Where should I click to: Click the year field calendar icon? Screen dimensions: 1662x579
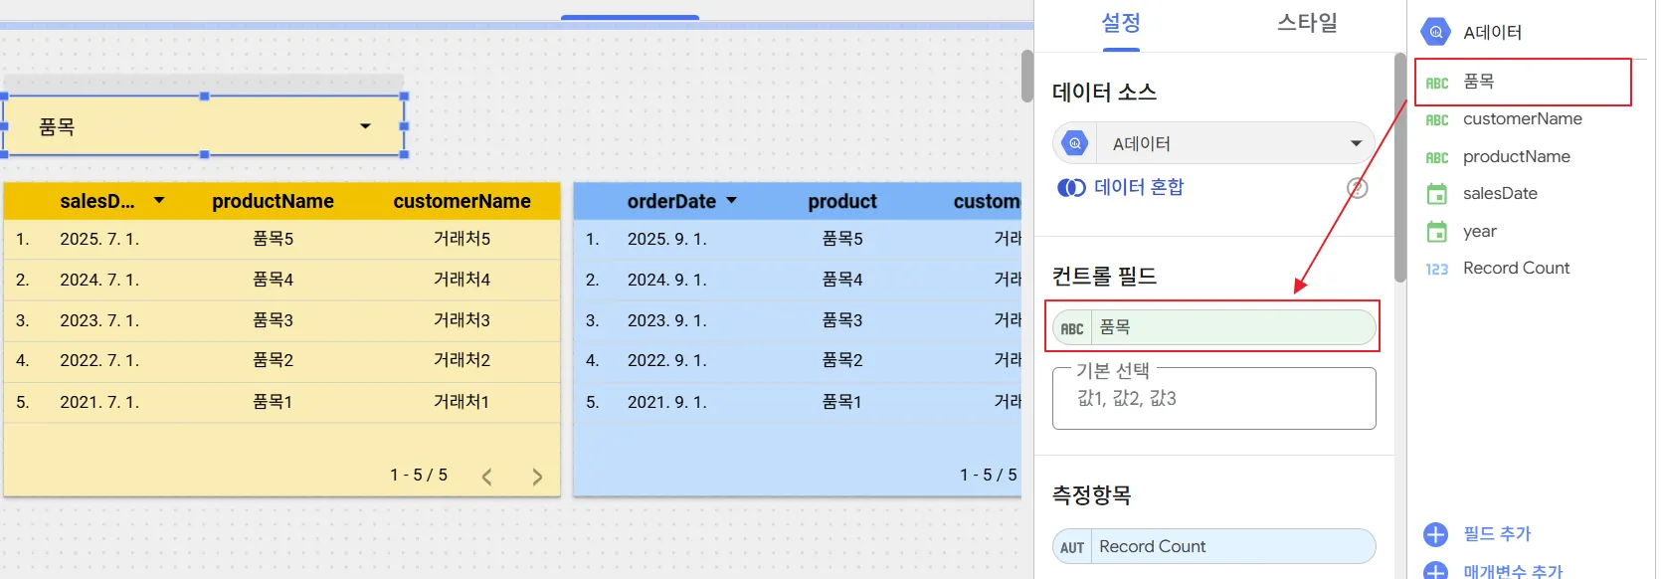(1436, 232)
